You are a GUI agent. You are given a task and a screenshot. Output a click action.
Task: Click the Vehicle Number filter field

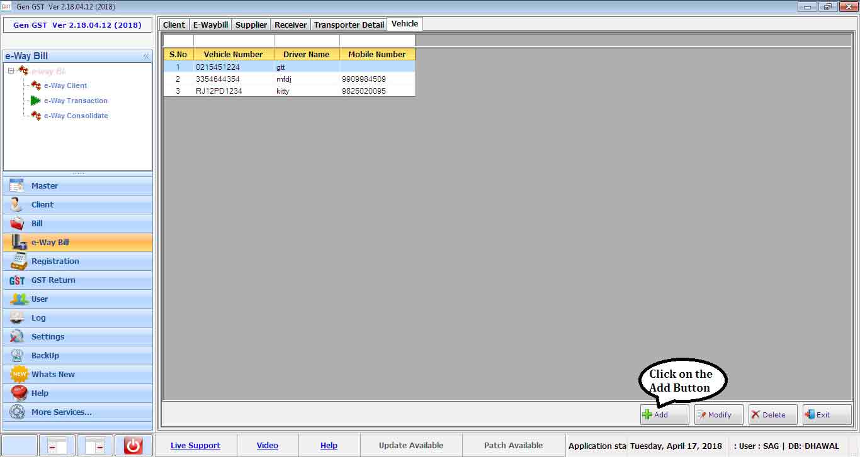coord(234,41)
